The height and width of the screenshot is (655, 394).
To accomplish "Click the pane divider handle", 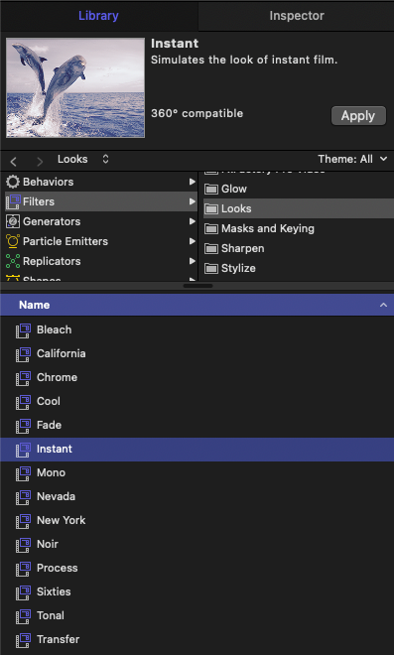I will pyautogui.click(x=197, y=286).
